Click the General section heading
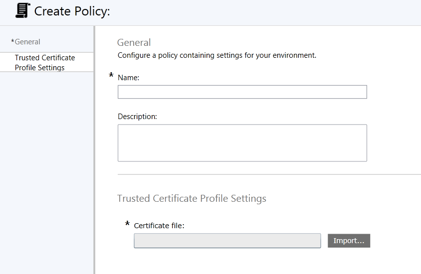Viewport: 421px width, 274px height. [x=134, y=43]
